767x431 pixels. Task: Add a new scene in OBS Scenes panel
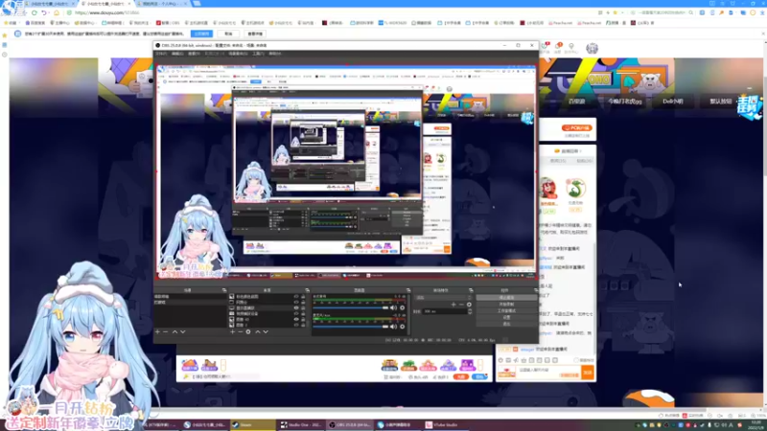click(x=157, y=331)
